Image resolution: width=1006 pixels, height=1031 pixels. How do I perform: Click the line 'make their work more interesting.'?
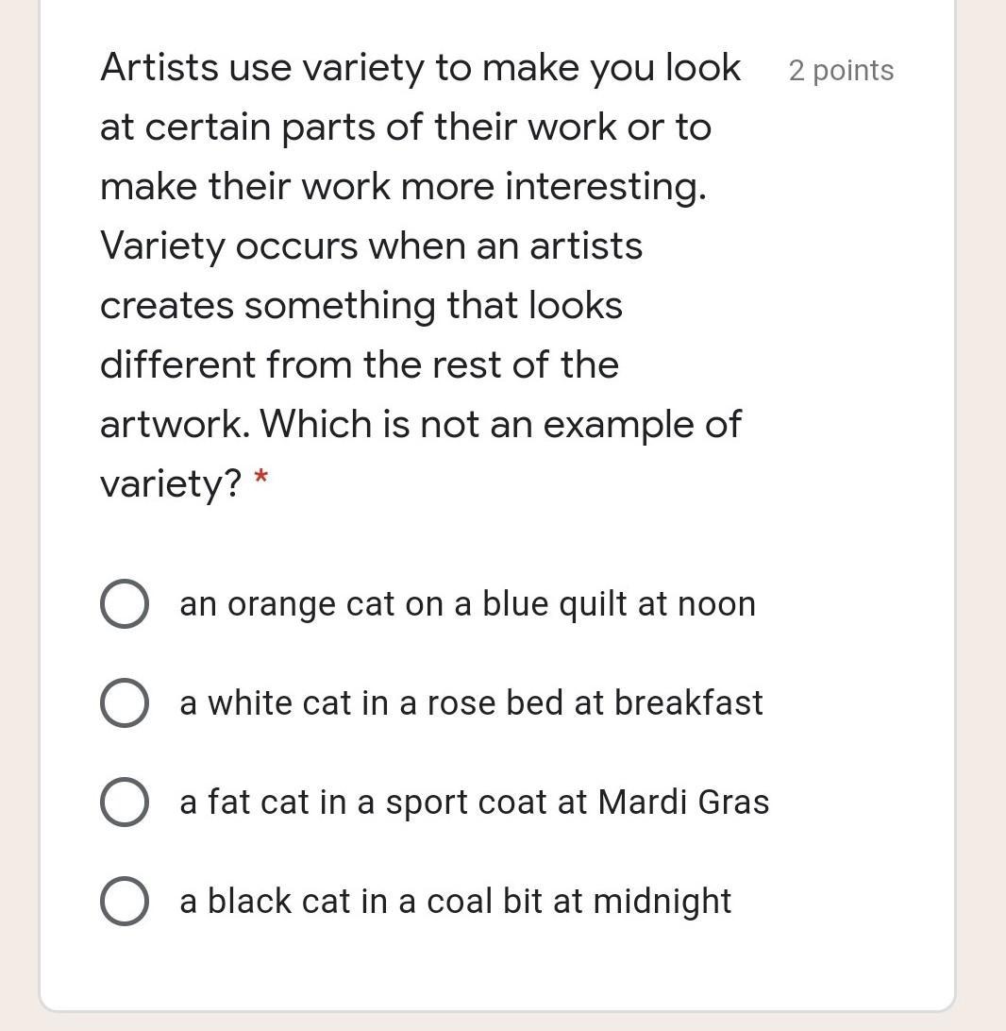(x=403, y=187)
